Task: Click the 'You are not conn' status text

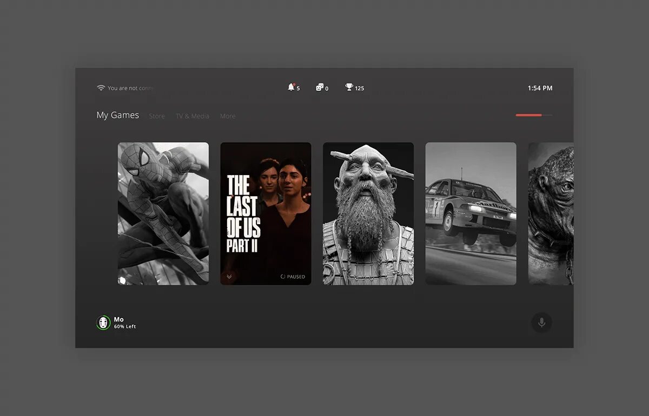Action: (x=130, y=88)
